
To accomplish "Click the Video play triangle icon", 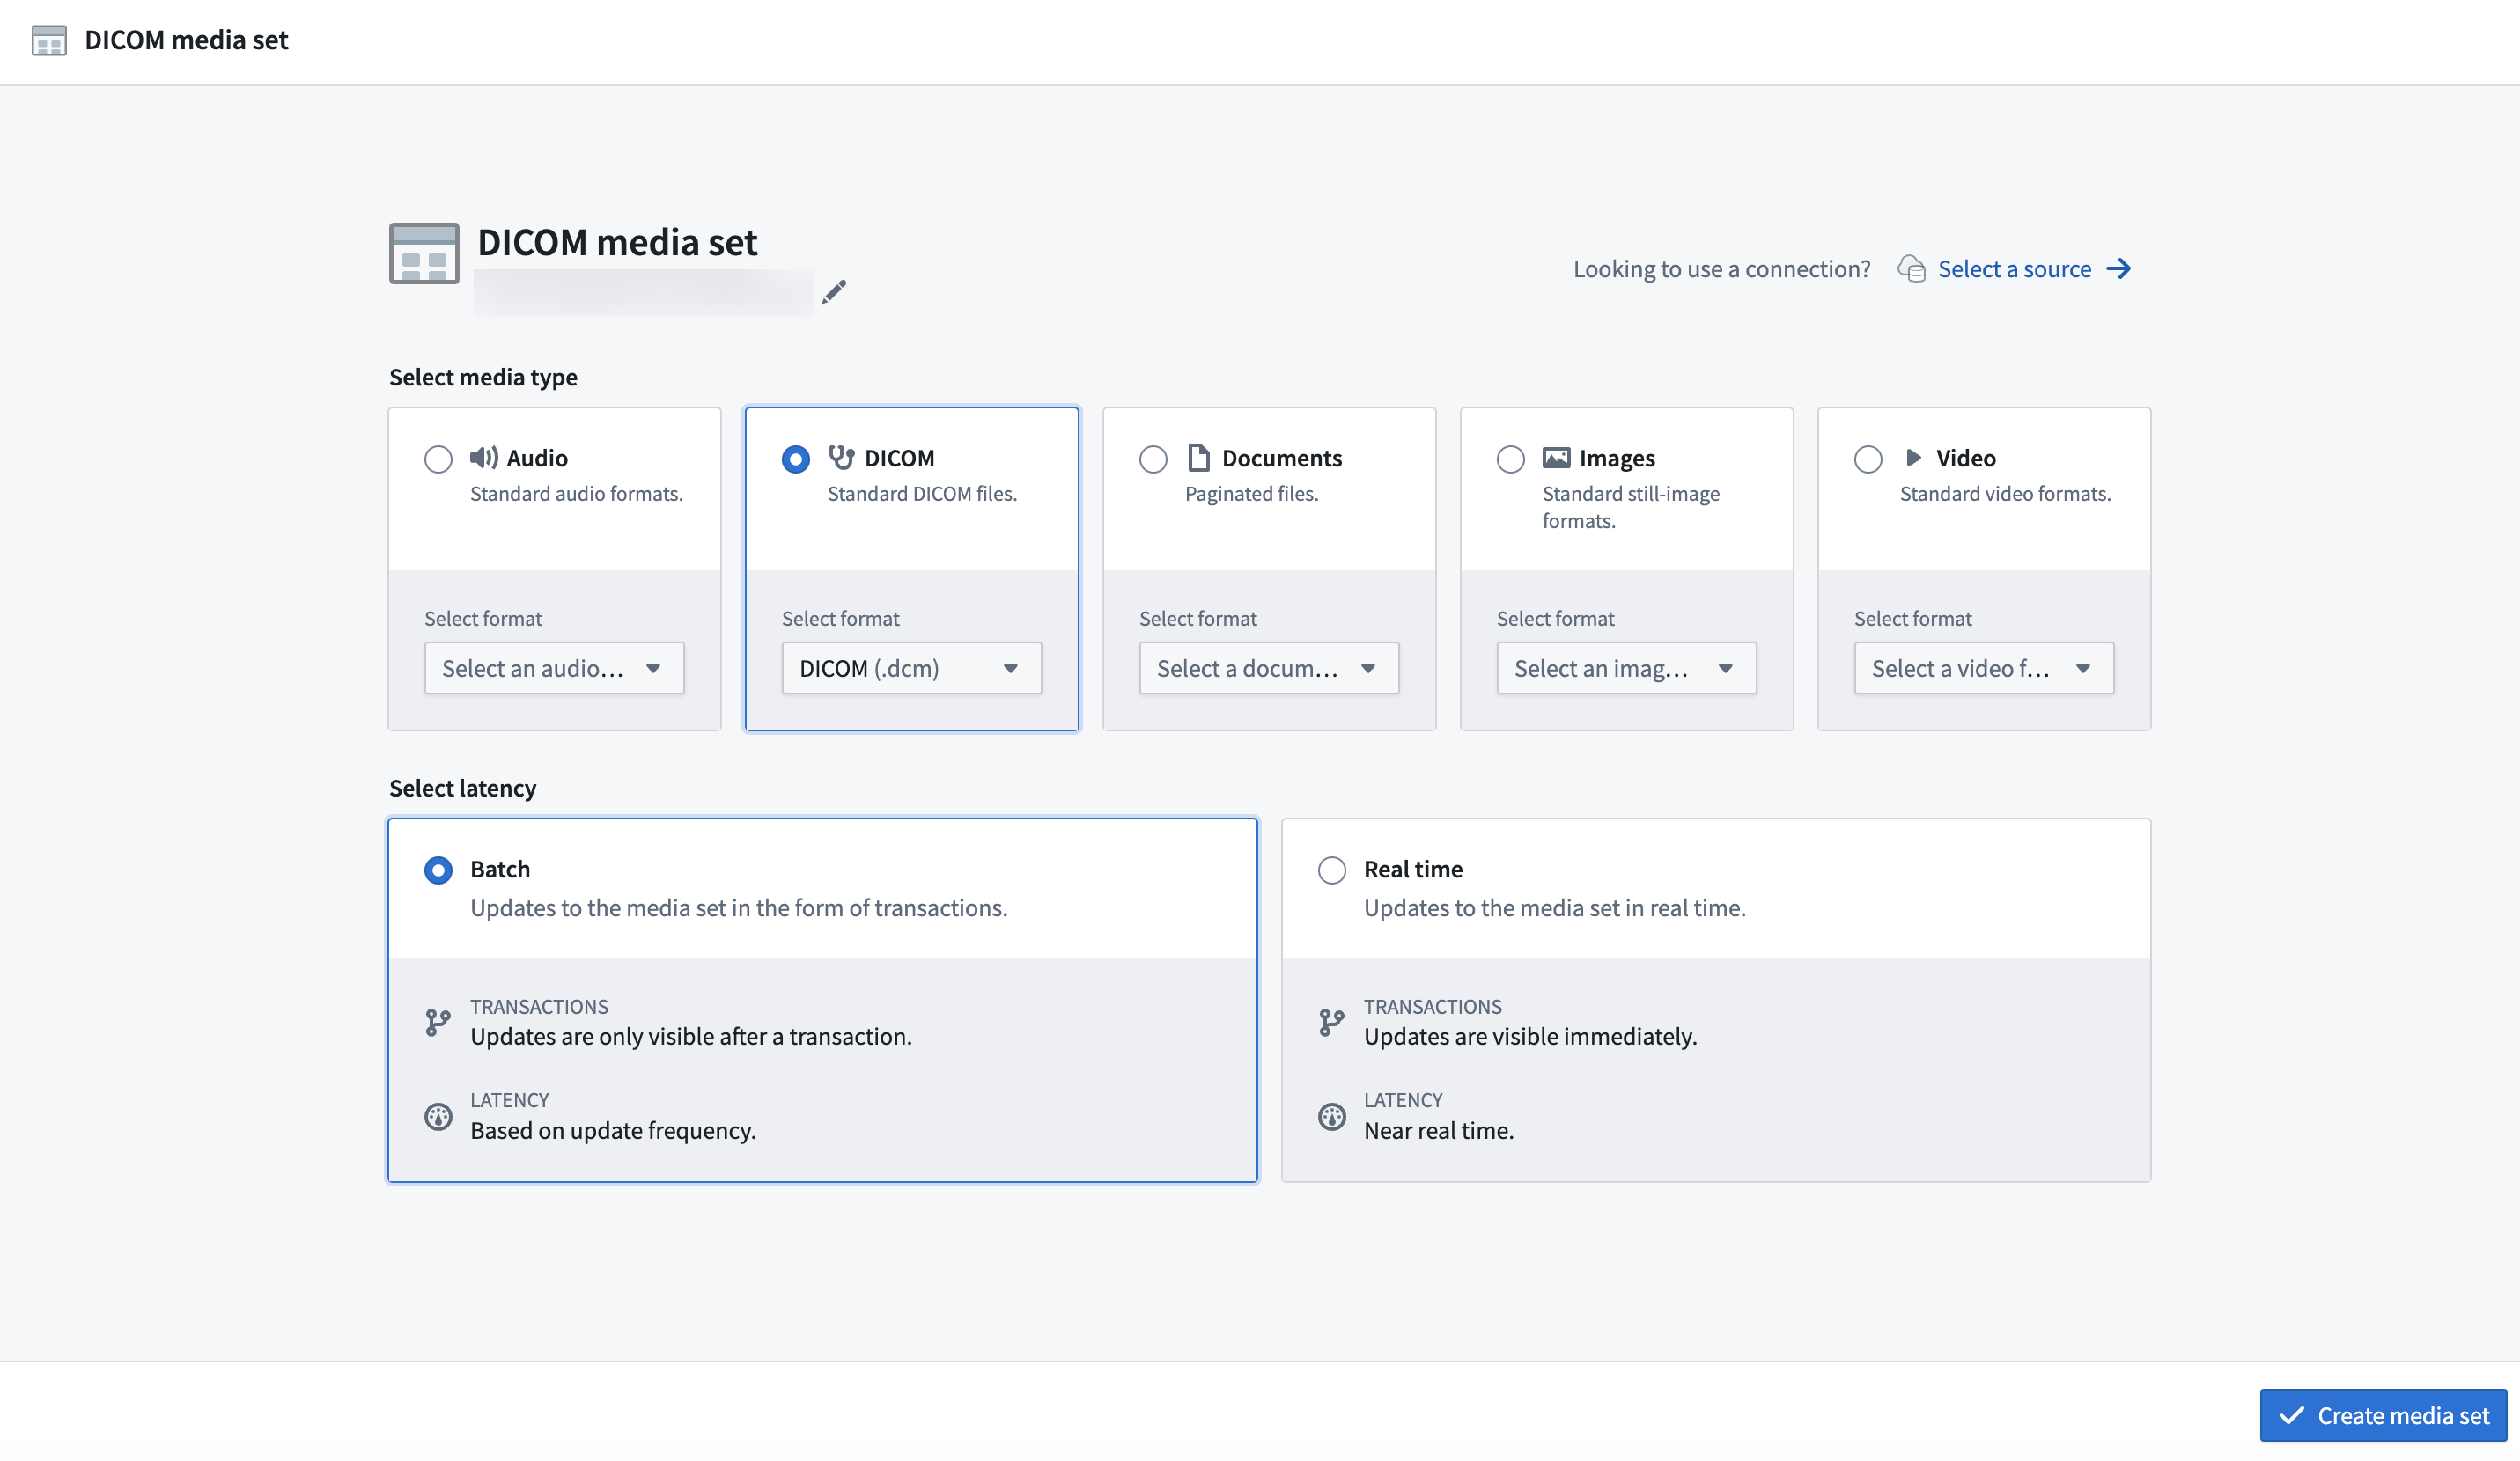I will (x=1913, y=458).
